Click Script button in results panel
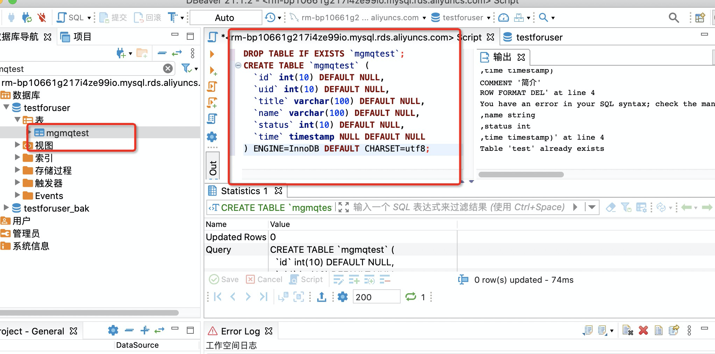715x354 pixels. pos(306,279)
